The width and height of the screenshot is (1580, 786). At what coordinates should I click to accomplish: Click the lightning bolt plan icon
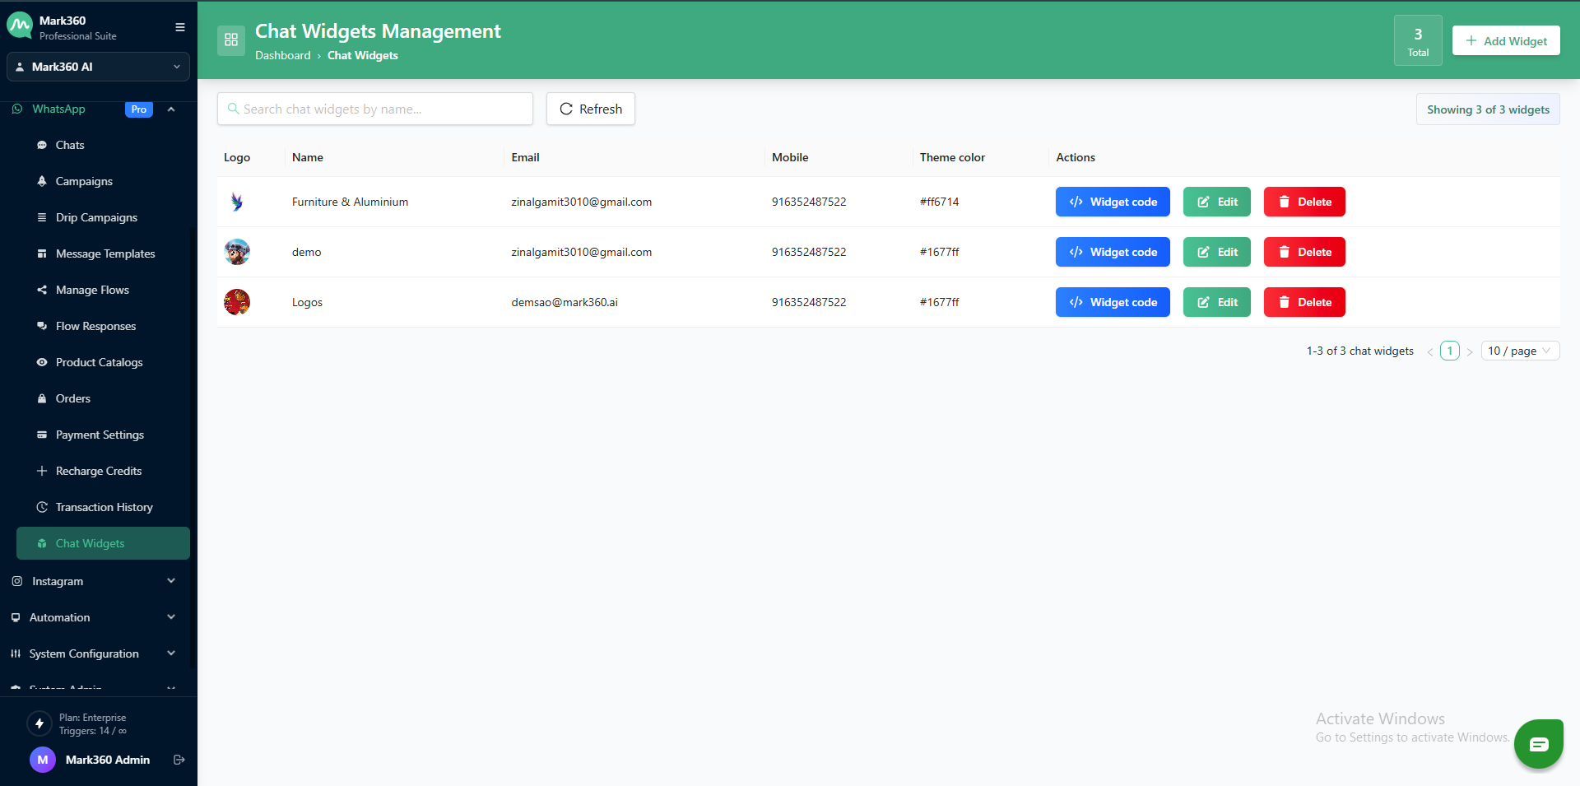[39, 723]
